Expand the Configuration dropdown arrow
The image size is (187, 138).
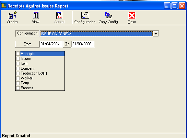(156, 34)
